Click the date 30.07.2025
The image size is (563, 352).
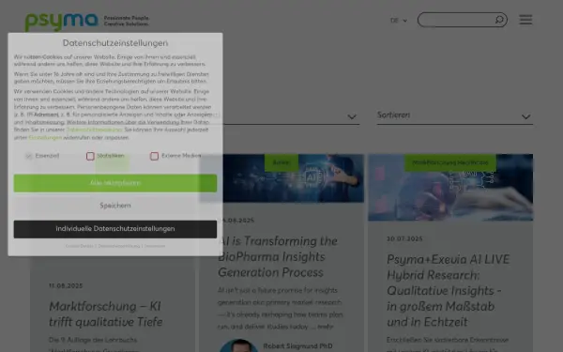click(x=404, y=238)
